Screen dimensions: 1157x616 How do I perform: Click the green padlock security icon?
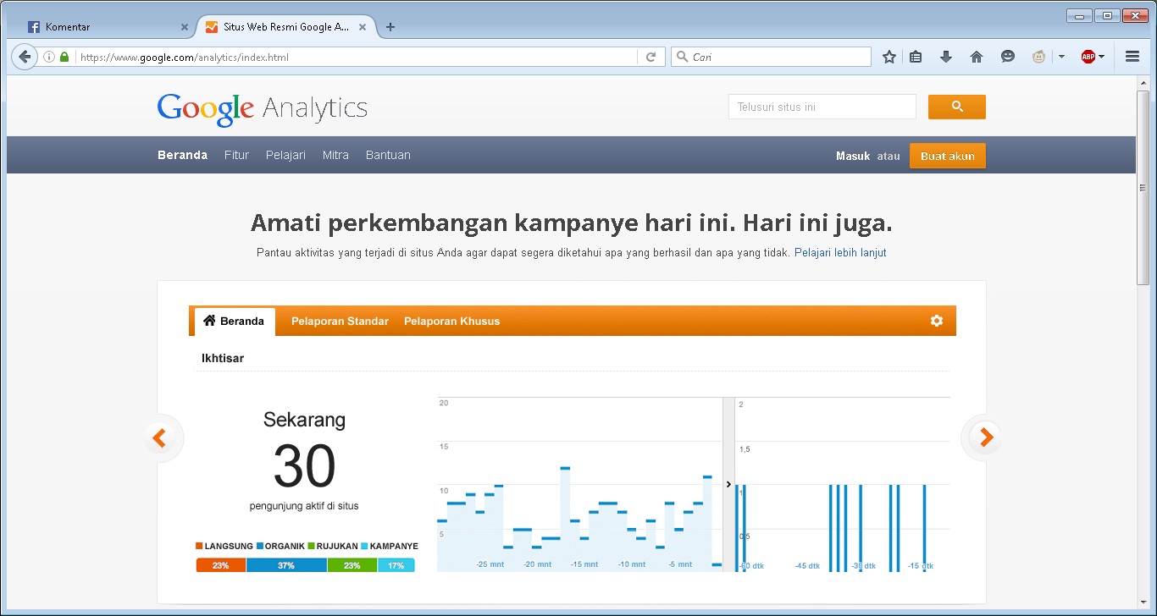(64, 57)
